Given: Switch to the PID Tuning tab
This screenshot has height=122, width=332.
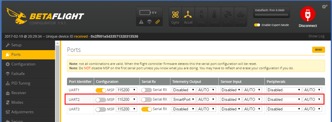Looking at the screenshot, I should point(21,83).
